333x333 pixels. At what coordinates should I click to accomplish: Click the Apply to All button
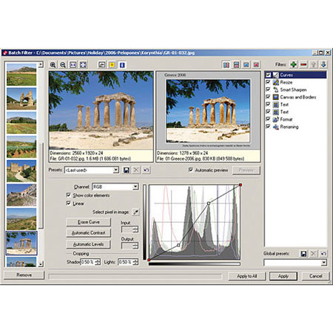pyautogui.click(x=247, y=276)
